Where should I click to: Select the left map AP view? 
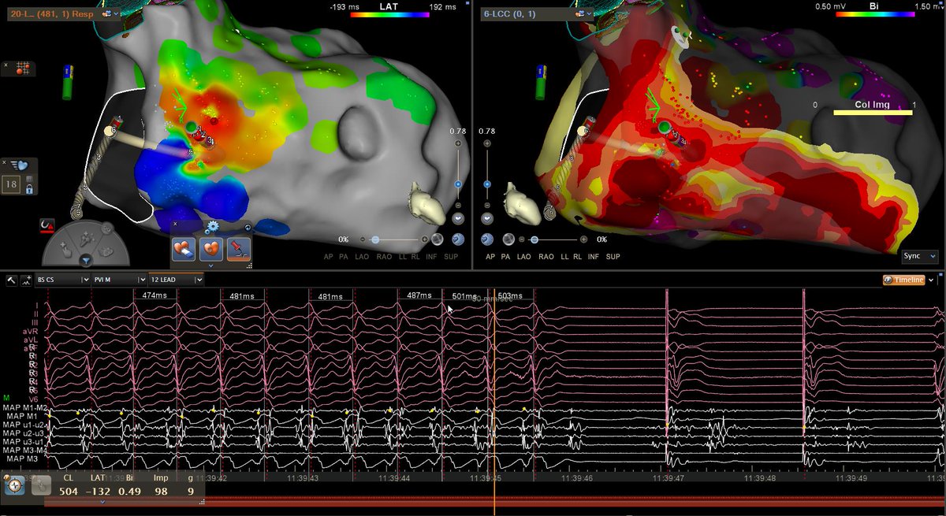coord(328,257)
